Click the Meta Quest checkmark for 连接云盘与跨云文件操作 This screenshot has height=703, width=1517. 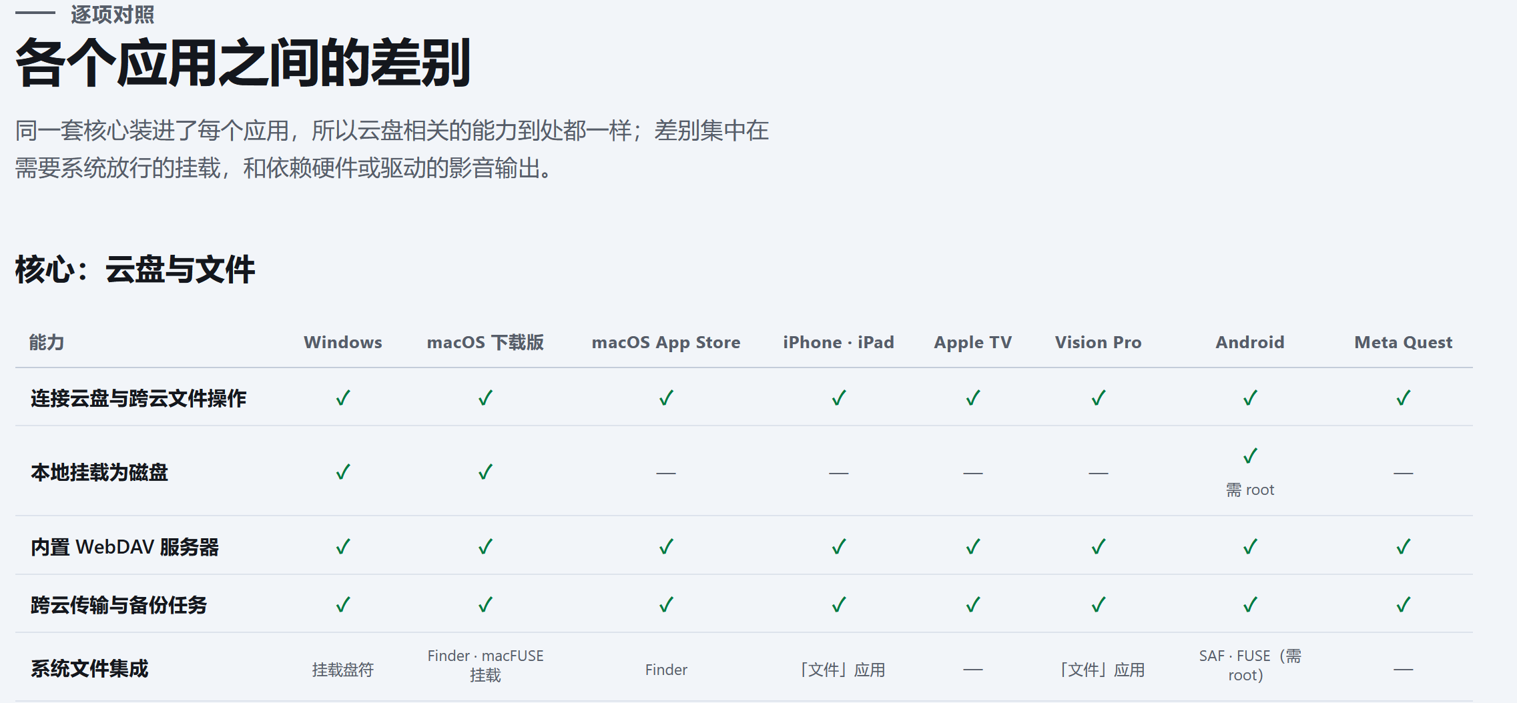[x=1404, y=398]
